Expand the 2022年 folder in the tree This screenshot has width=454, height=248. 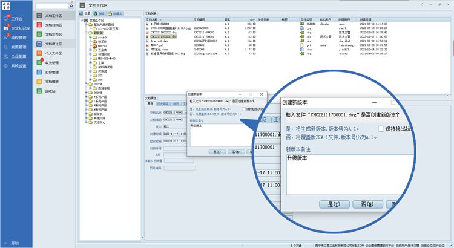tap(85, 83)
